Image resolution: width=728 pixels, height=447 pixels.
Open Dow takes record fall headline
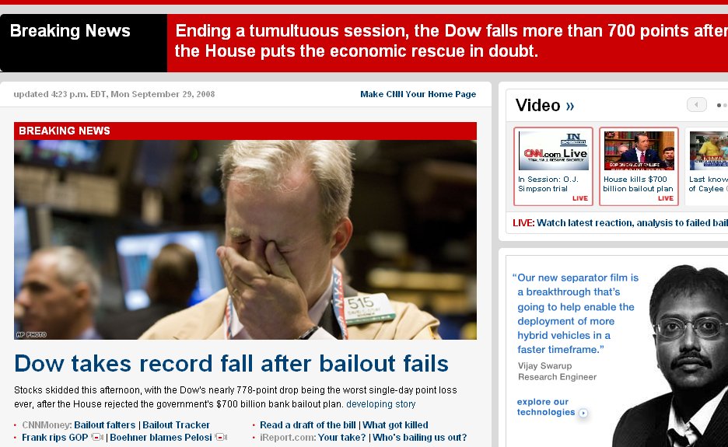click(x=231, y=363)
